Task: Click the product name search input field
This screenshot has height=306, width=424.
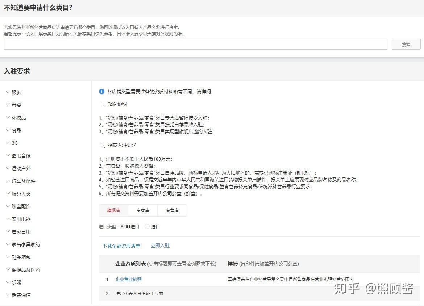Action: pyautogui.click(x=196, y=44)
